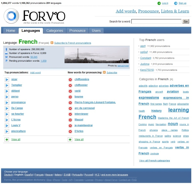Open the About Forvo footer link

pyautogui.click(x=111, y=180)
